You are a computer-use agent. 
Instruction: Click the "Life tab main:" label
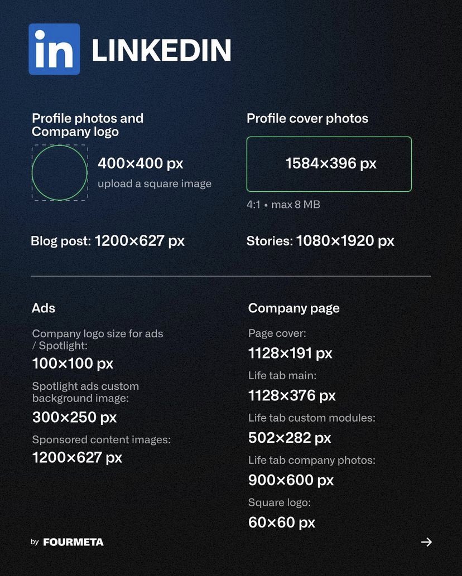282,375
